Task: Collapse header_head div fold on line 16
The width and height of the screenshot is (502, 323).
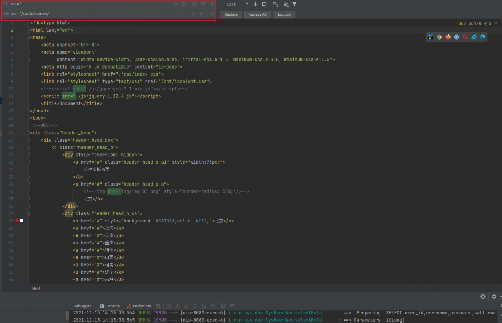Action: click(28, 133)
